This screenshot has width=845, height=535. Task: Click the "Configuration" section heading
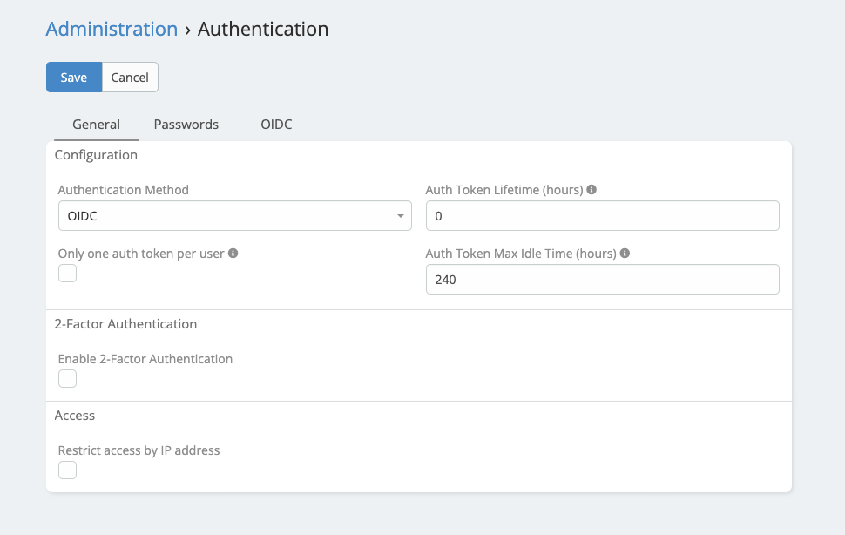click(96, 155)
